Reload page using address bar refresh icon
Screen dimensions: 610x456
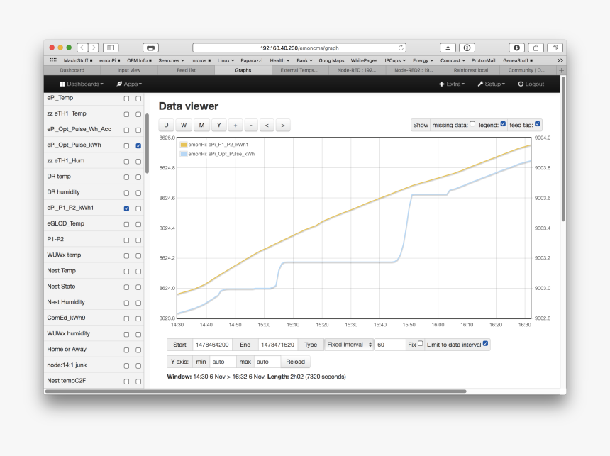click(401, 48)
